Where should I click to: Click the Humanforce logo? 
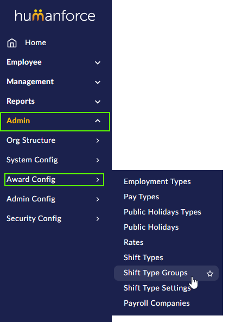(x=55, y=16)
